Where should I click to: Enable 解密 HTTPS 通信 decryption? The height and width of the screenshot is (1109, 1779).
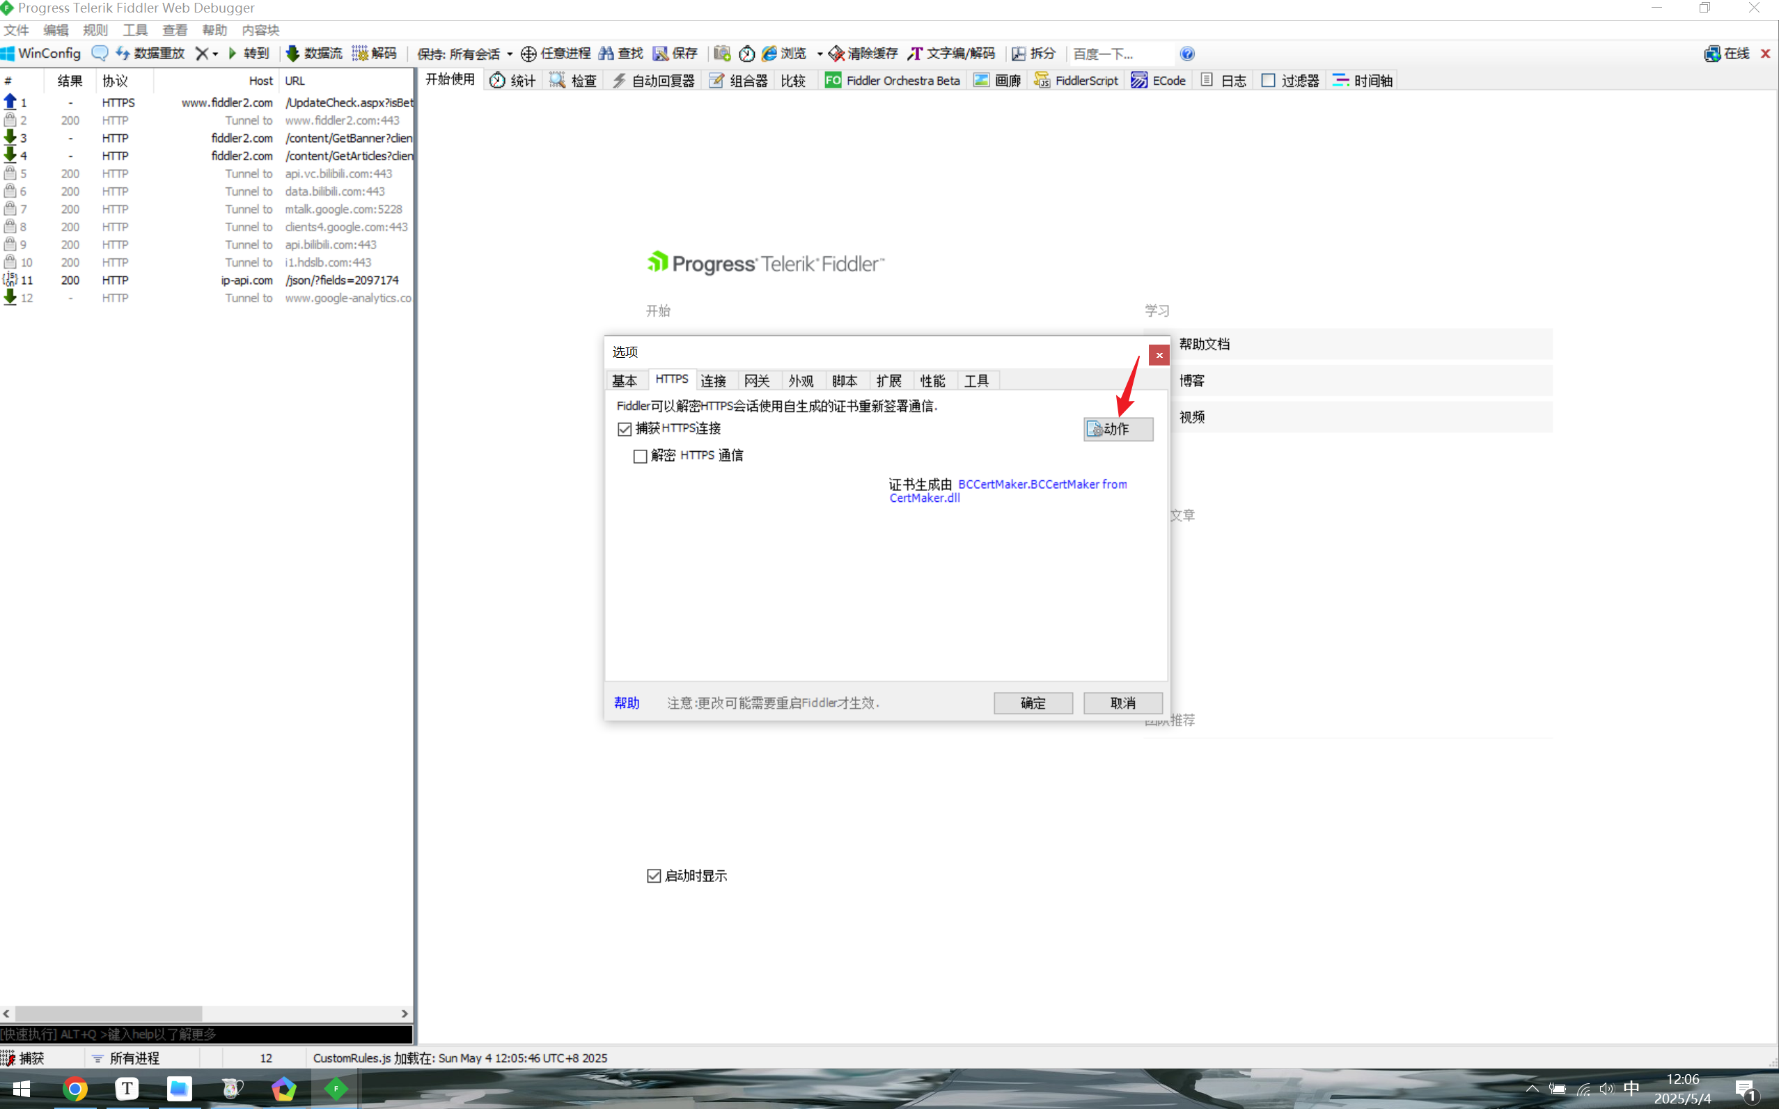(x=640, y=455)
